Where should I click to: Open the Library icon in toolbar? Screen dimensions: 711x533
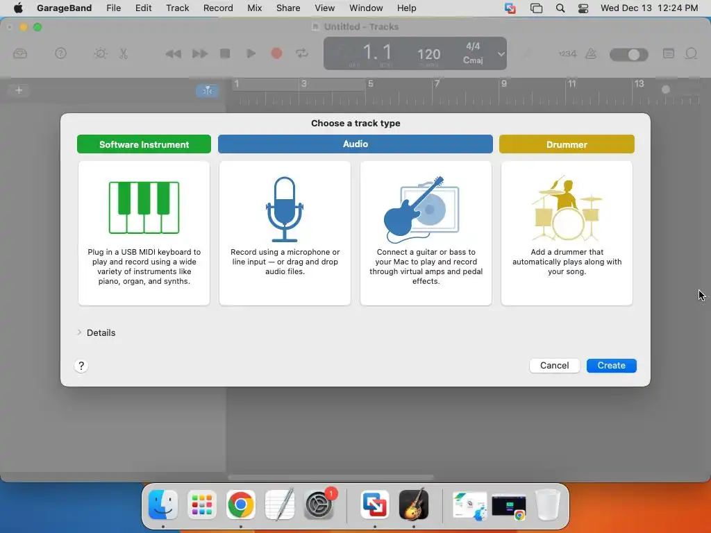click(20, 54)
